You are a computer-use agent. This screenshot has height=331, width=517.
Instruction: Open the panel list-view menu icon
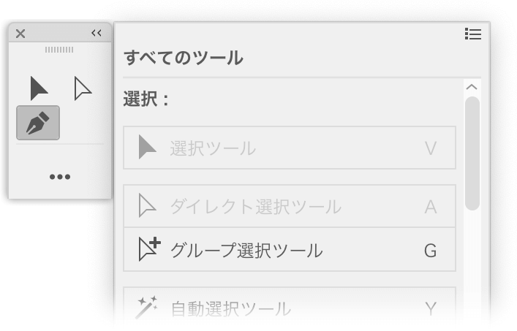click(x=473, y=34)
